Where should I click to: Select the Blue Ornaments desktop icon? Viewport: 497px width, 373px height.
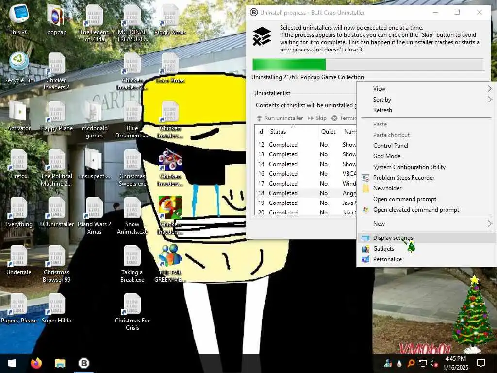[132, 119]
